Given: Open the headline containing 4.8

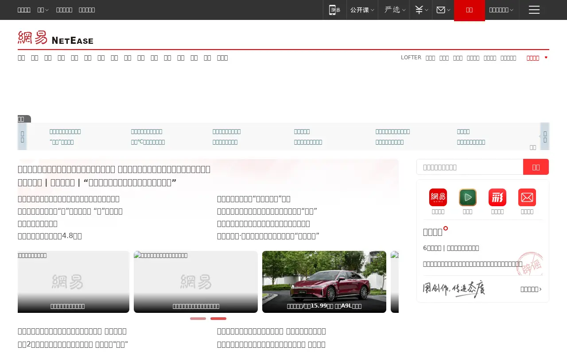Looking at the screenshot, I should coord(50,236).
